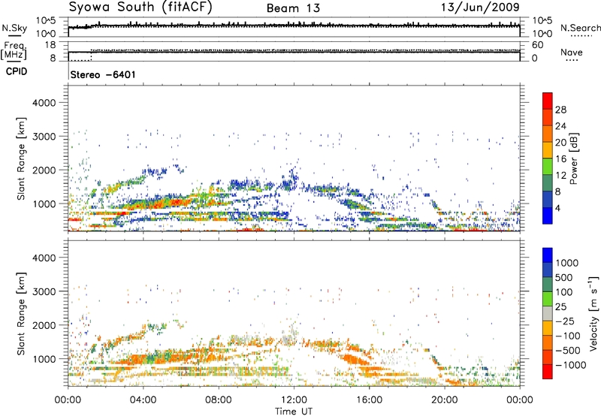Click the 20:00 time tick label
Image resolution: width=601 pixels, height=416 pixels.
coord(445,400)
